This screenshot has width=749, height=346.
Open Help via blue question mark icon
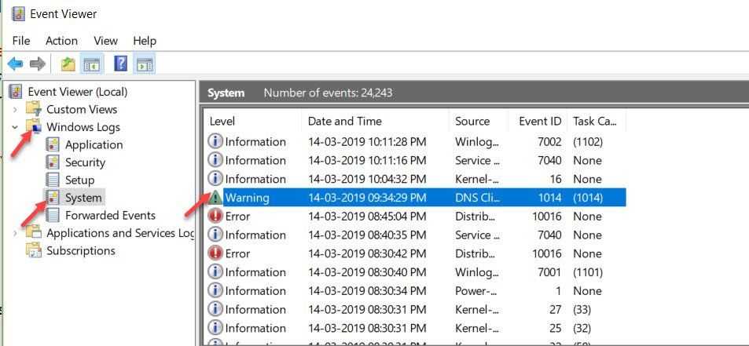pyautogui.click(x=121, y=64)
